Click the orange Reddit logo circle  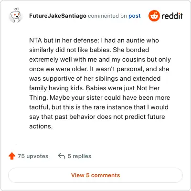pos(154,16)
